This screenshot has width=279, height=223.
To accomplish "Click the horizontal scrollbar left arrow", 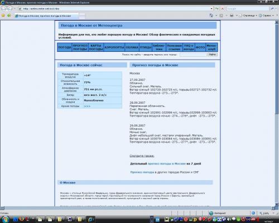I will click(x=2, y=208).
